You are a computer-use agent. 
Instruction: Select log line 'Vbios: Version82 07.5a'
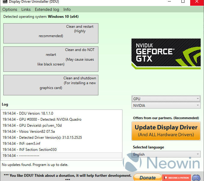[x=61, y=131]
